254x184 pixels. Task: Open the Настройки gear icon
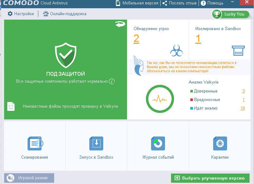pos(10,14)
